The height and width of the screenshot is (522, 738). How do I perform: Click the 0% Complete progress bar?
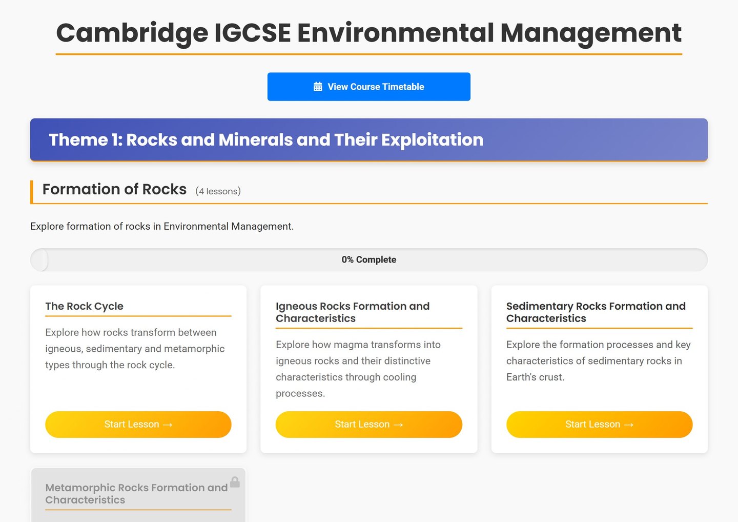(x=369, y=259)
